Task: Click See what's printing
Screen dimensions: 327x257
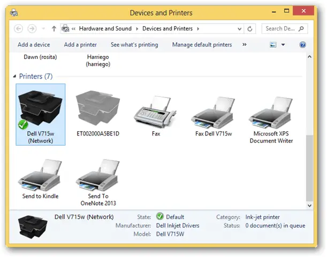Action: 134,44
